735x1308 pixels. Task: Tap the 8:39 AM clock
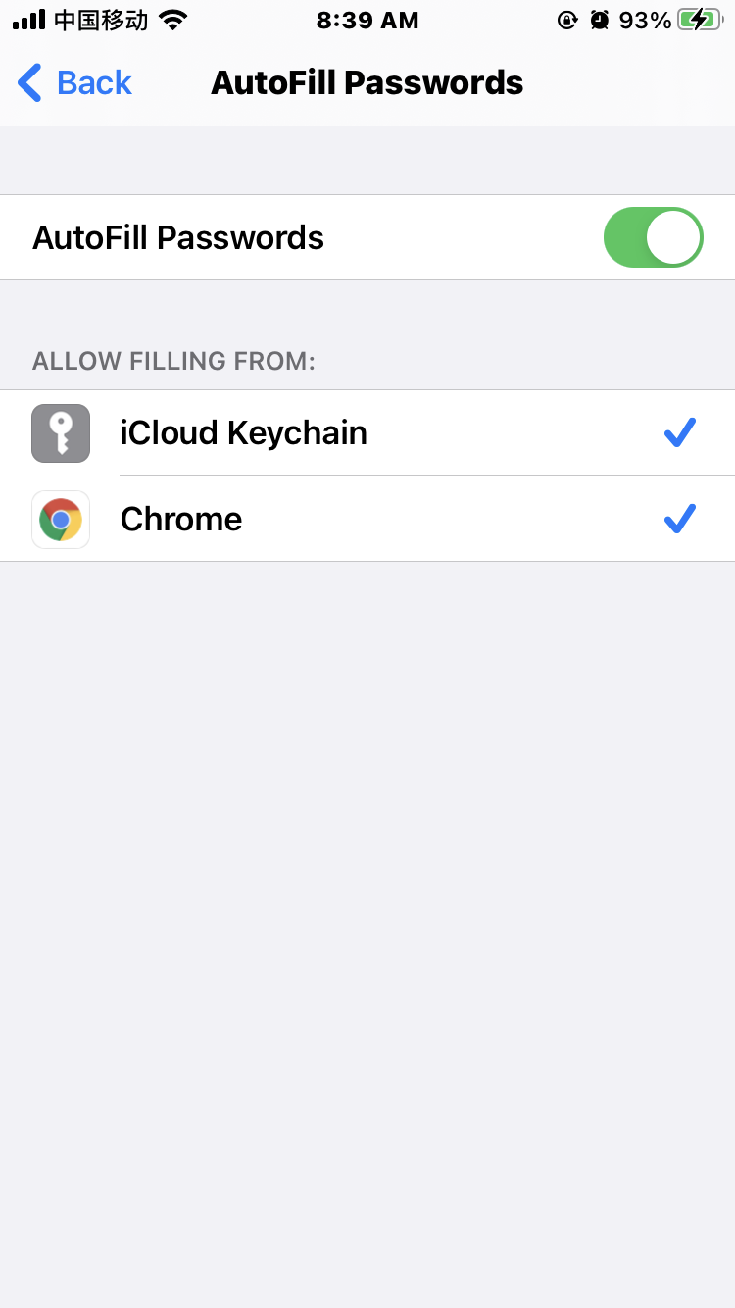coord(367,21)
